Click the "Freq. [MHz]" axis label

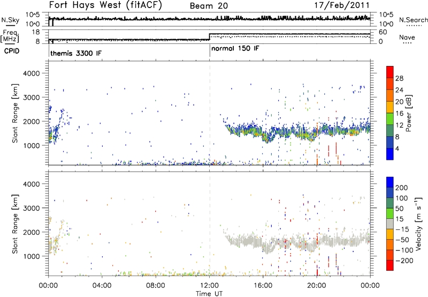click(x=10, y=36)
